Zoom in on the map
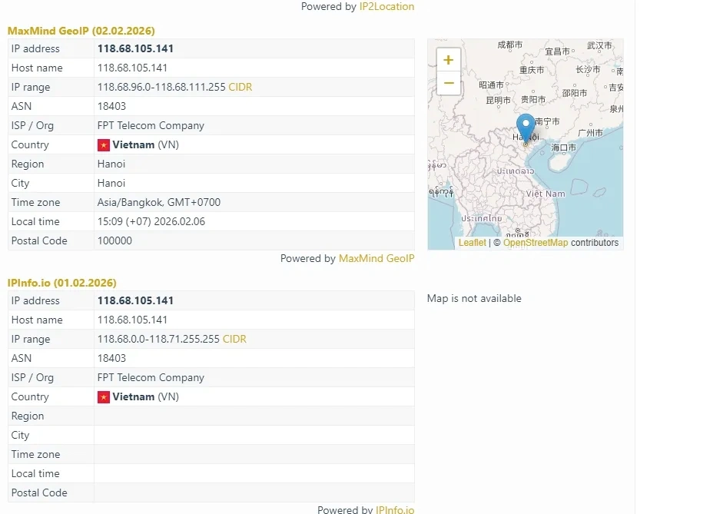The width and height of the screenshot is (723, 514). point(449,60)
